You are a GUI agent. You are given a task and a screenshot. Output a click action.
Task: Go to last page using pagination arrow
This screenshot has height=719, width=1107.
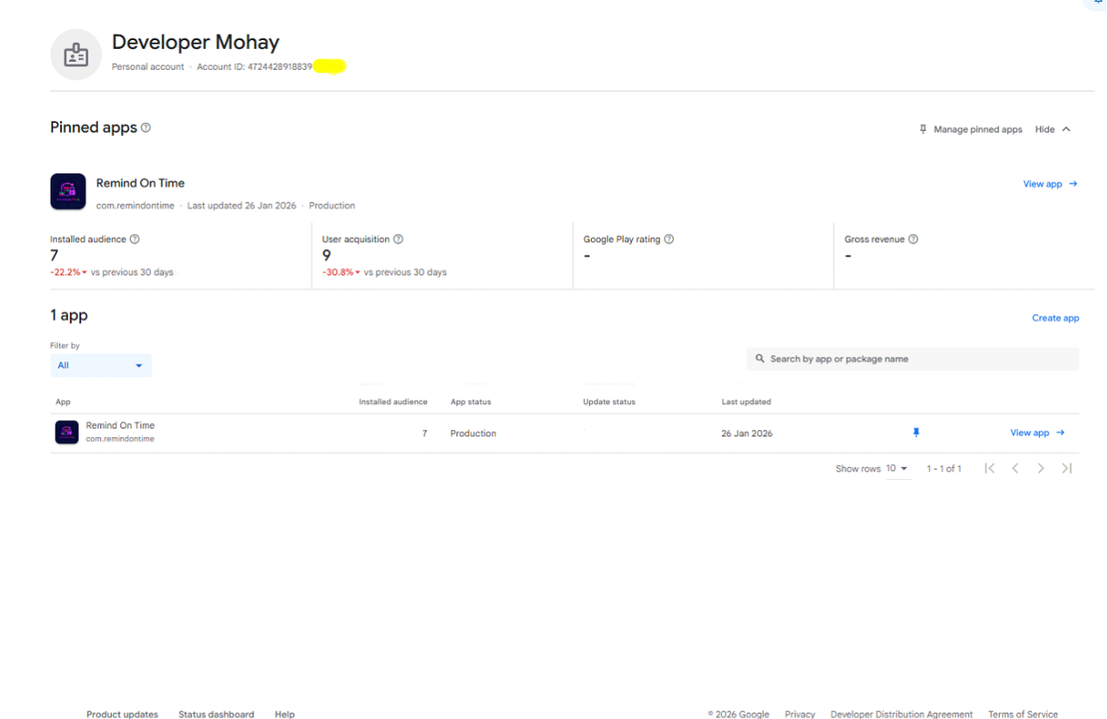coord(1067,468)
